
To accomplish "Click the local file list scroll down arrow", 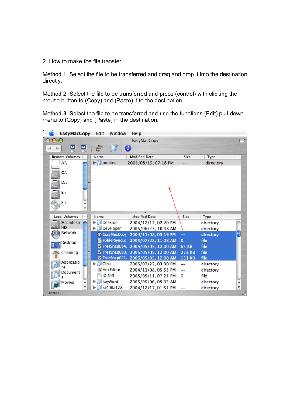I will click(x=239, y=287).
